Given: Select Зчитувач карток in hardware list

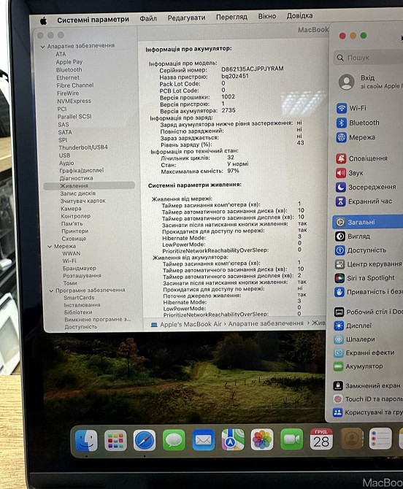Looking at the screenshot, I should coord(83,201).
